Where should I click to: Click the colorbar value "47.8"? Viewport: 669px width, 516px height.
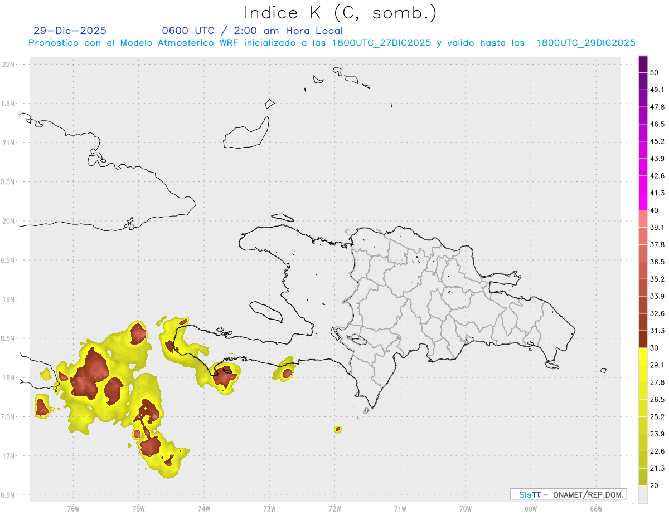[x=657, y=107]
